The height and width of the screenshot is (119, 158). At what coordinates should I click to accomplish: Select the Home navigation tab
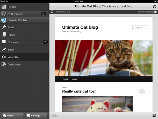click(x=66, y=79)
